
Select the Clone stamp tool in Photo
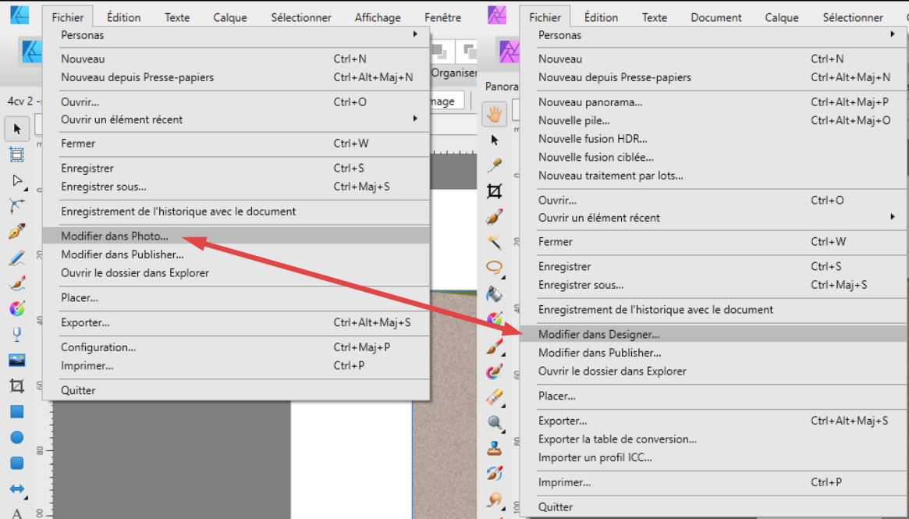[494, 448]
